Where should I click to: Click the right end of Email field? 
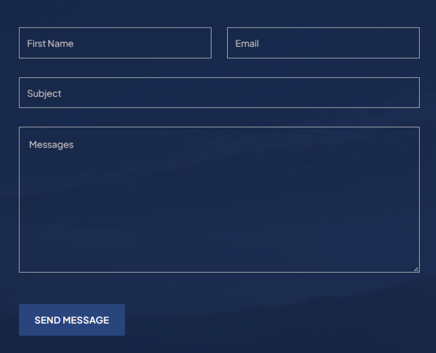click(x=406, y=43)
